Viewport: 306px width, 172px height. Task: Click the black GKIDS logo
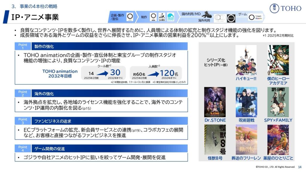(231, 19)
